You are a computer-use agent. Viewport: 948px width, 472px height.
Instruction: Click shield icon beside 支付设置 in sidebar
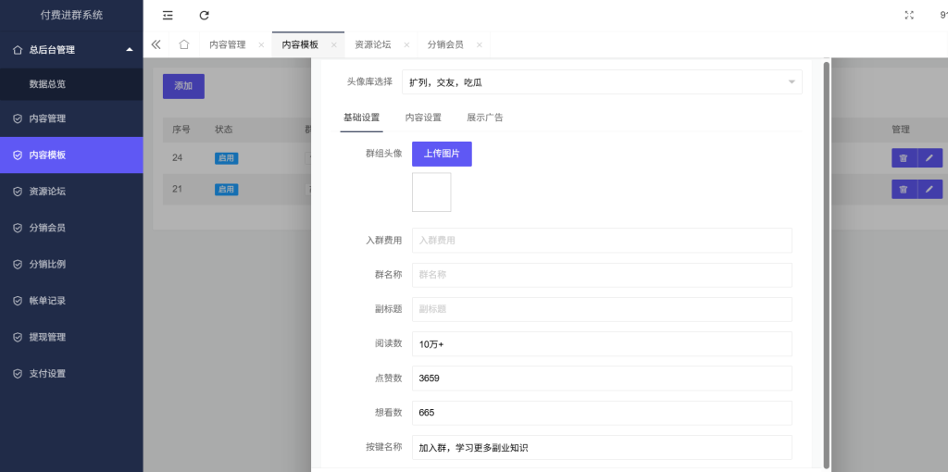[18, 374]
